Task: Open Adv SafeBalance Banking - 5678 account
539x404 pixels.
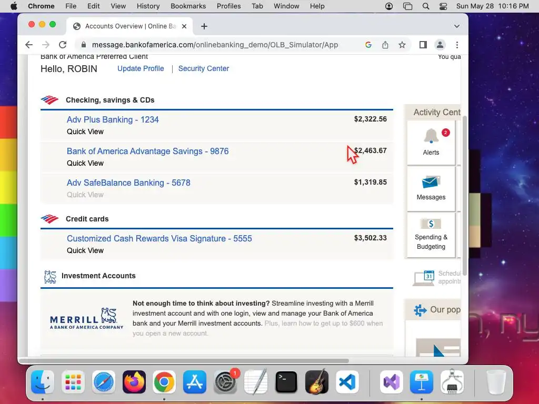Action: [128, 183]
